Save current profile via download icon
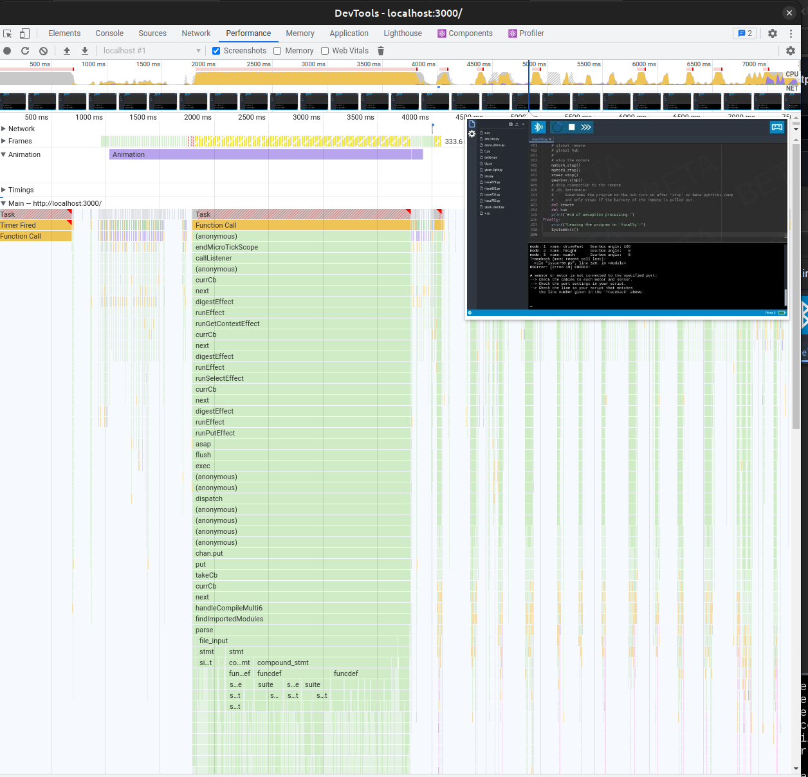 84,50
